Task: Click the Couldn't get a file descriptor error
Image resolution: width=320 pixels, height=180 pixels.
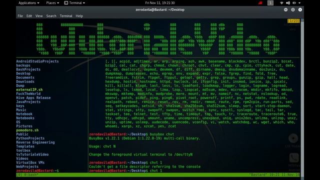Action: tap(144, 166)
